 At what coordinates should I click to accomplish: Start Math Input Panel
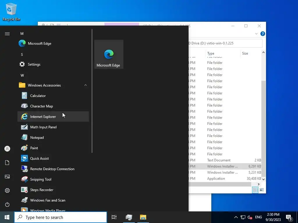pos(53,127)
